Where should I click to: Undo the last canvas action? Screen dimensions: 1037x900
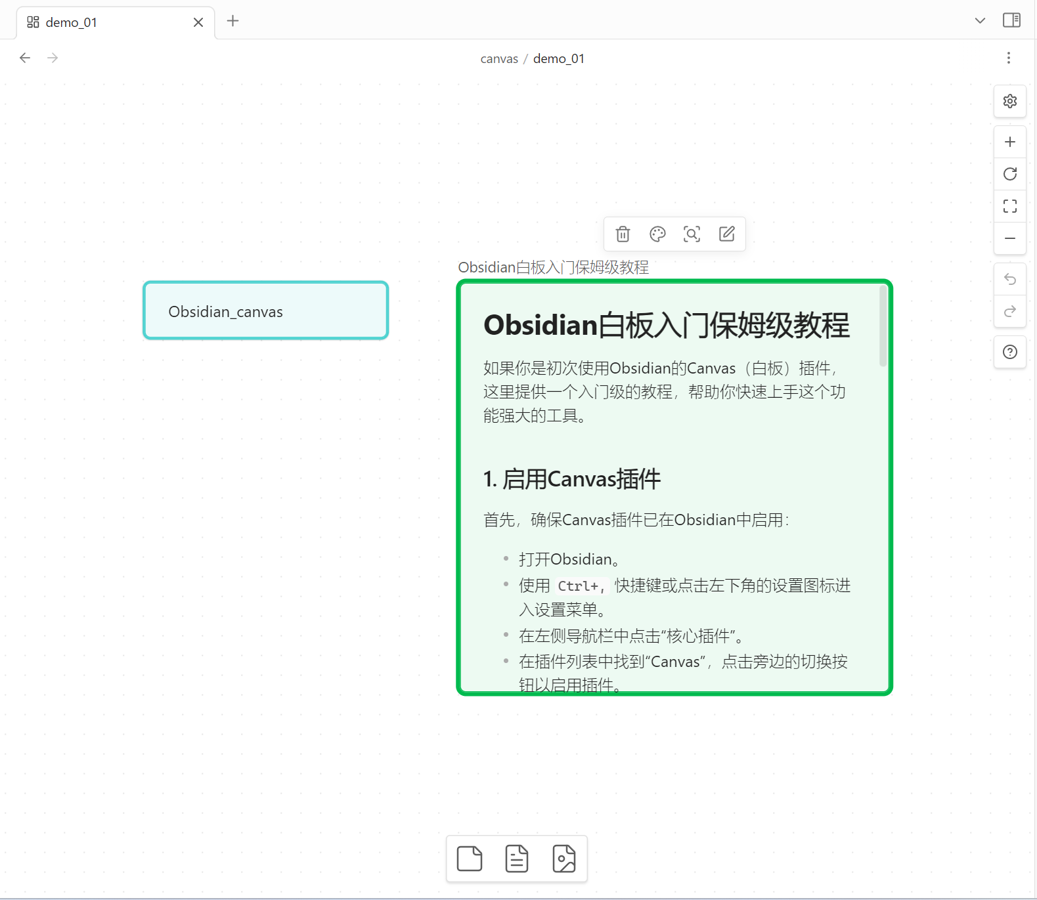(x=1010, y=279)
